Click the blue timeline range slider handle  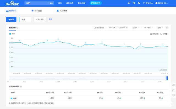tap(167, 78)
